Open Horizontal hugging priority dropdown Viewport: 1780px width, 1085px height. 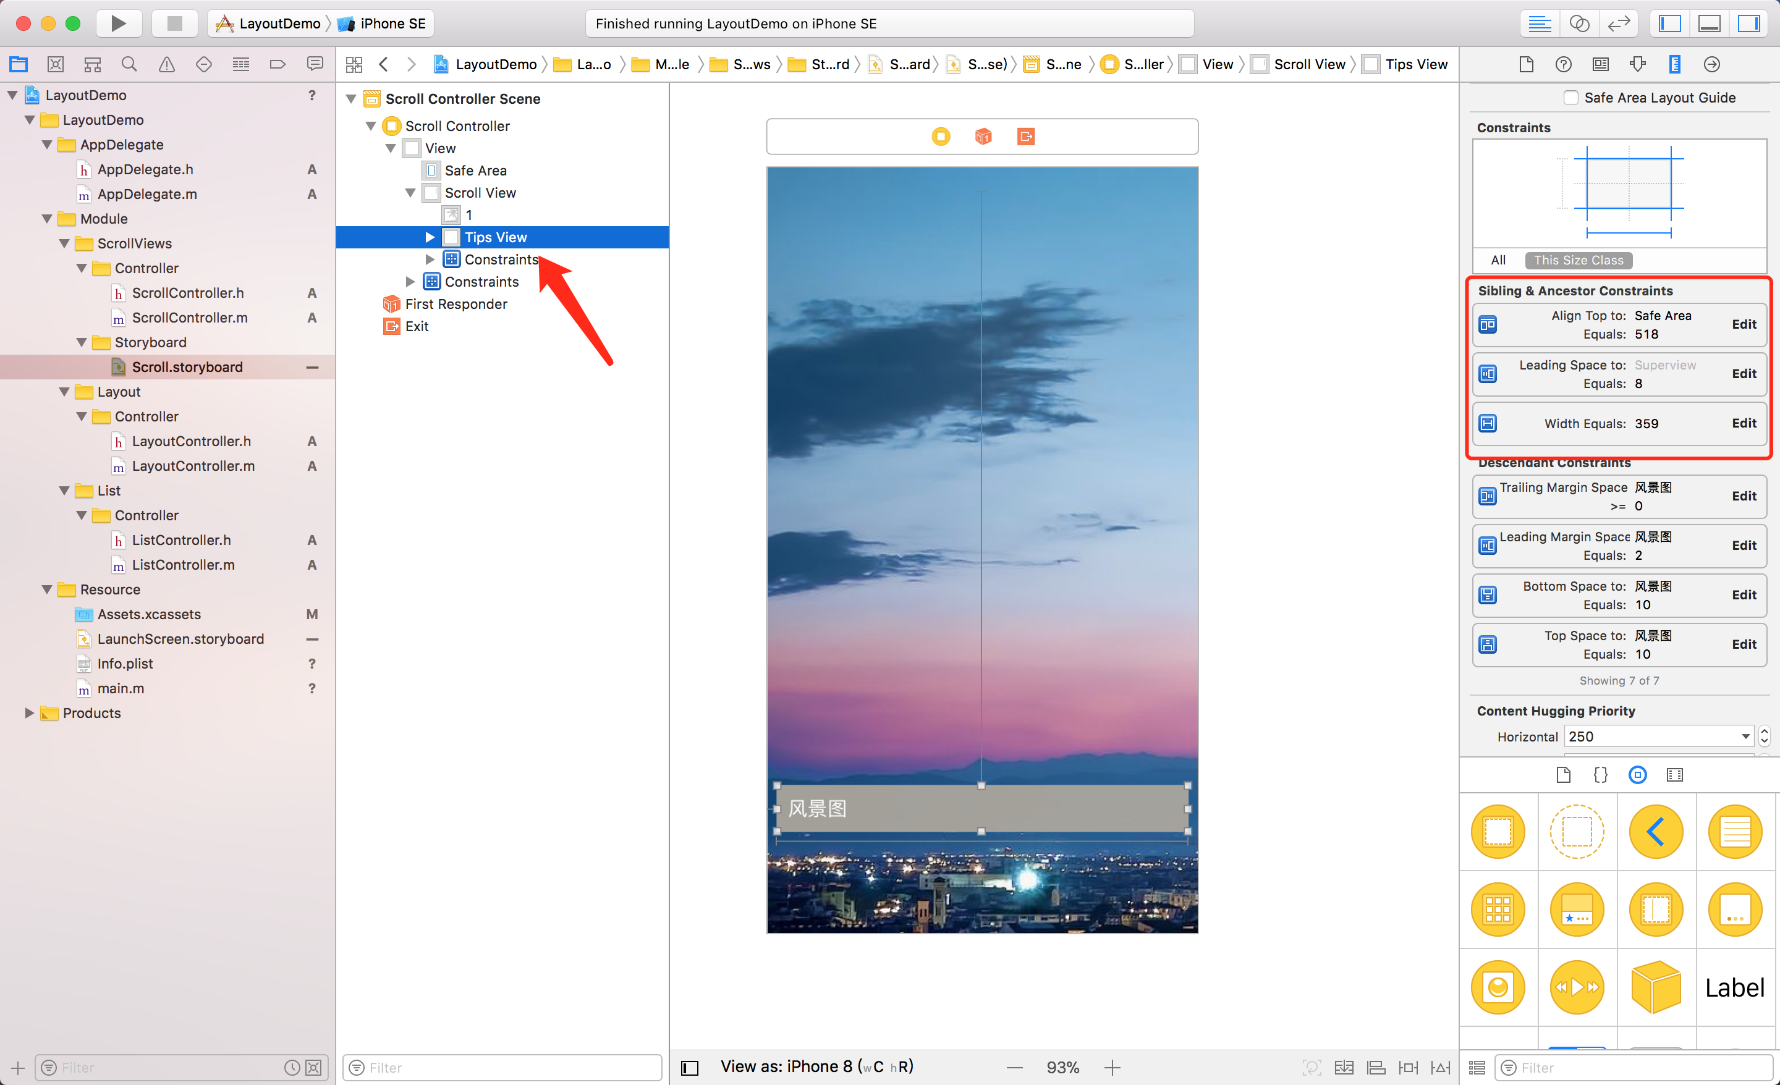tap(1745, 736)
